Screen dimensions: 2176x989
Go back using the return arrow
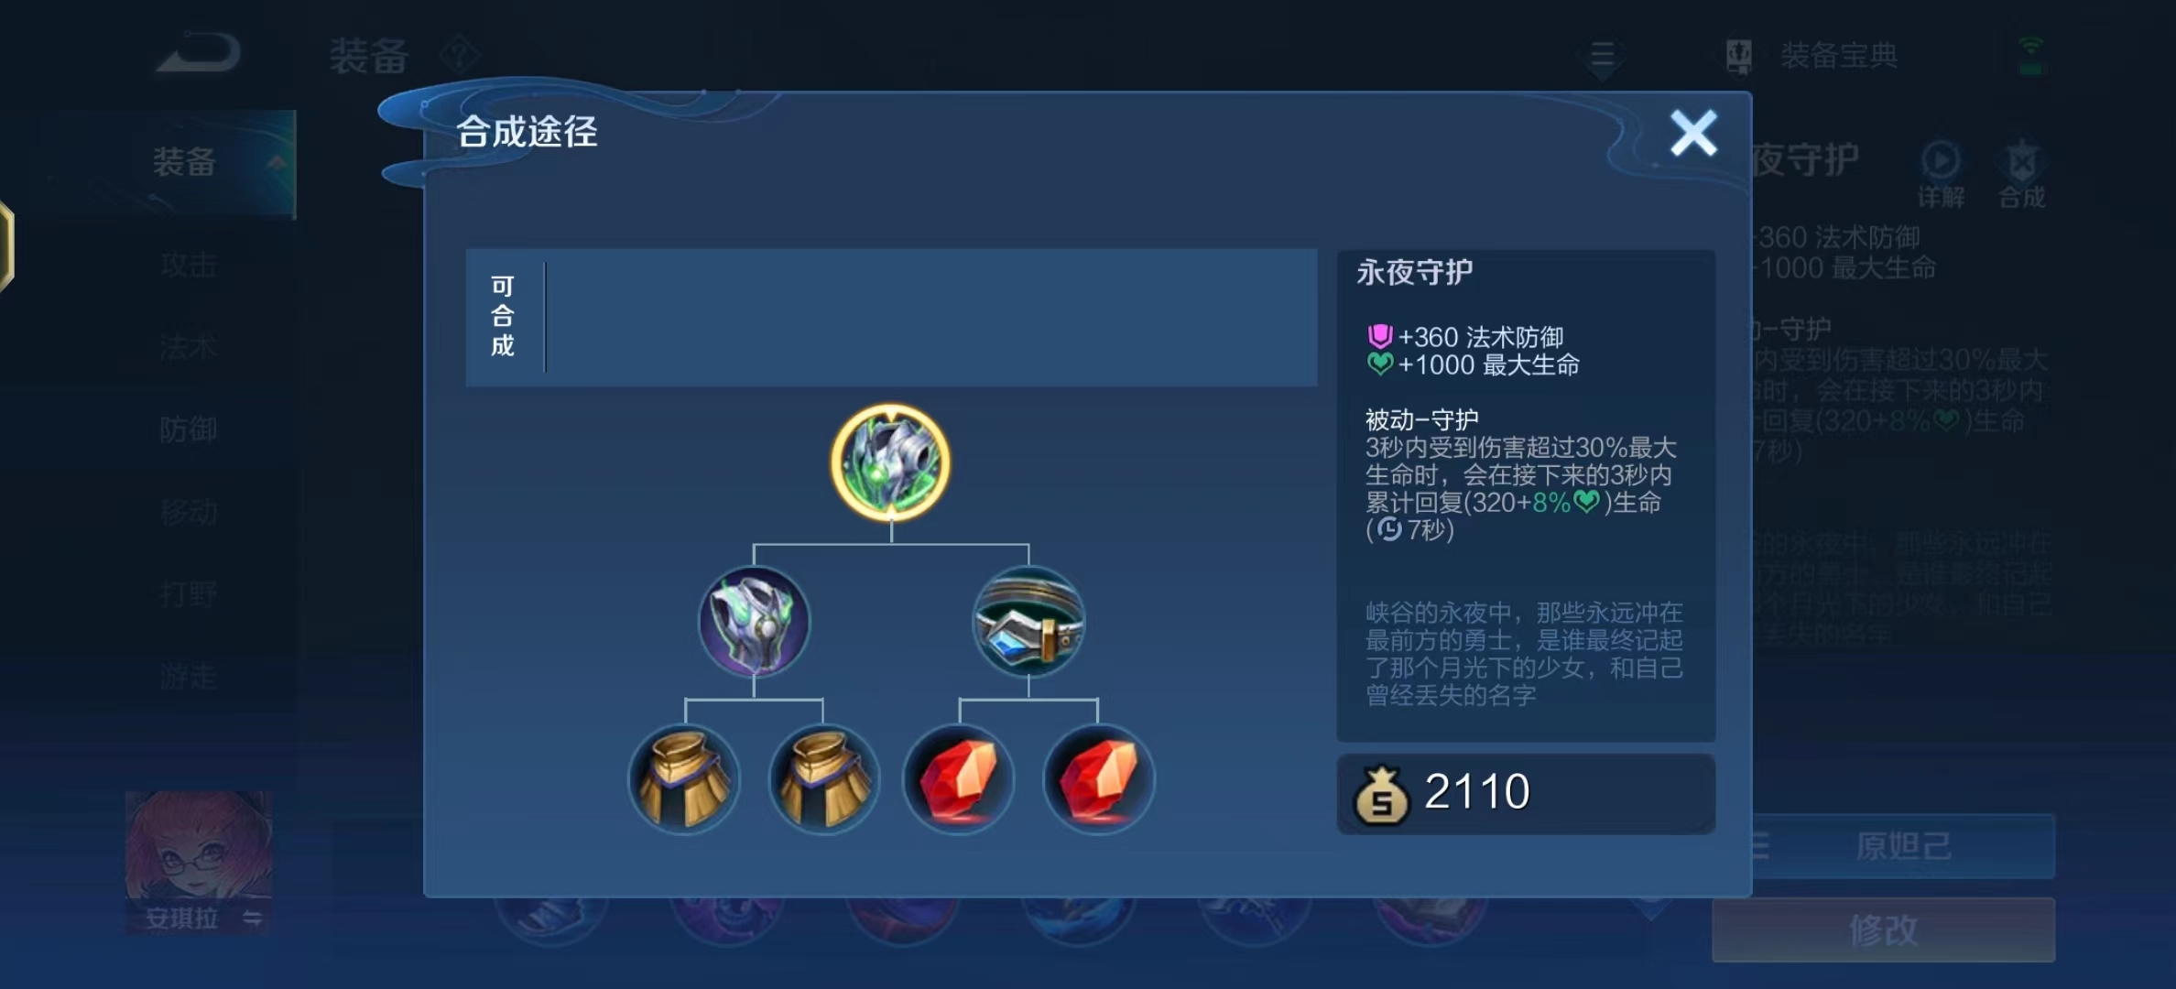[199, 53]
